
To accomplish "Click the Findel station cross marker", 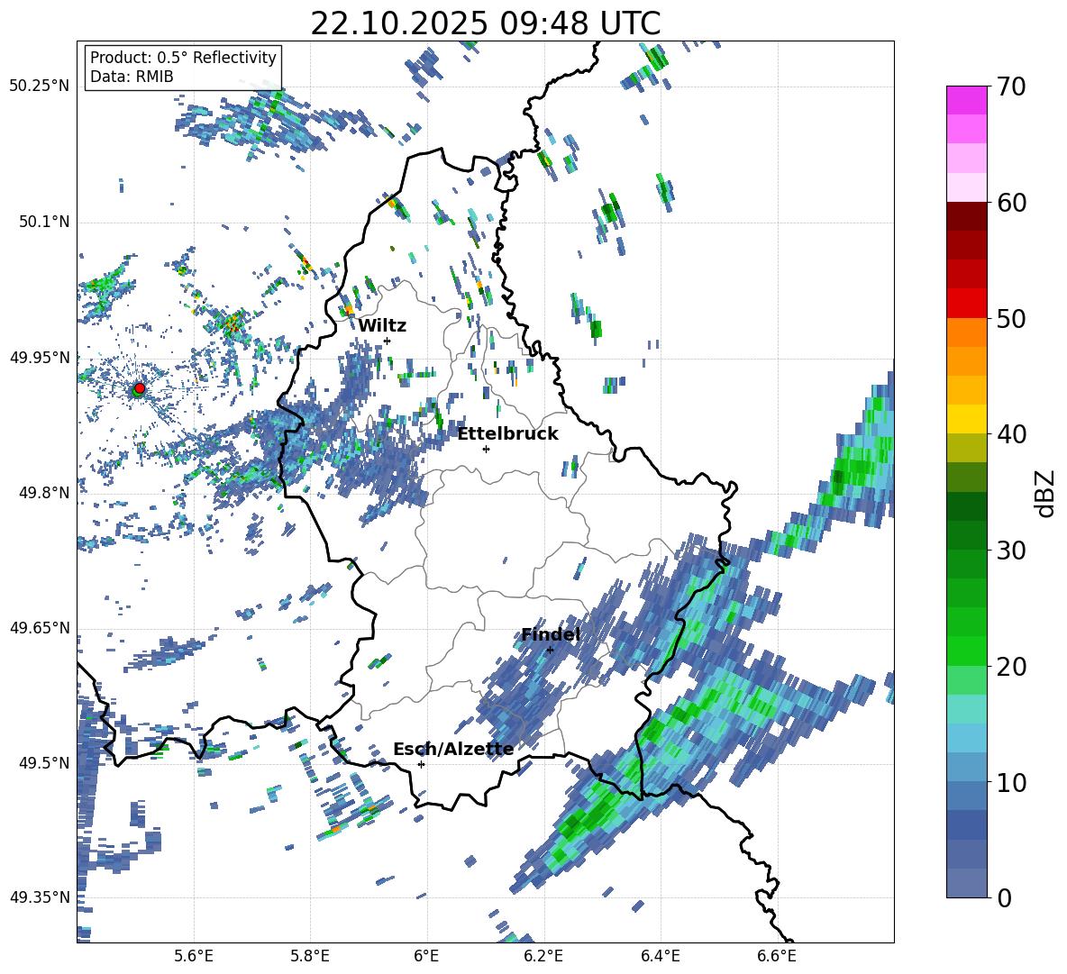I will (550, 650).
